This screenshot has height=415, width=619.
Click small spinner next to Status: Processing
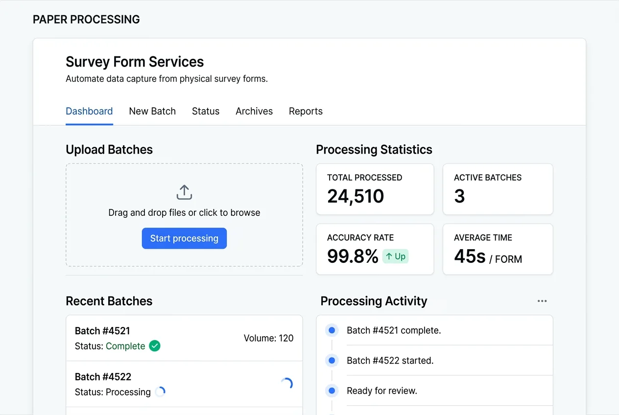160,392
